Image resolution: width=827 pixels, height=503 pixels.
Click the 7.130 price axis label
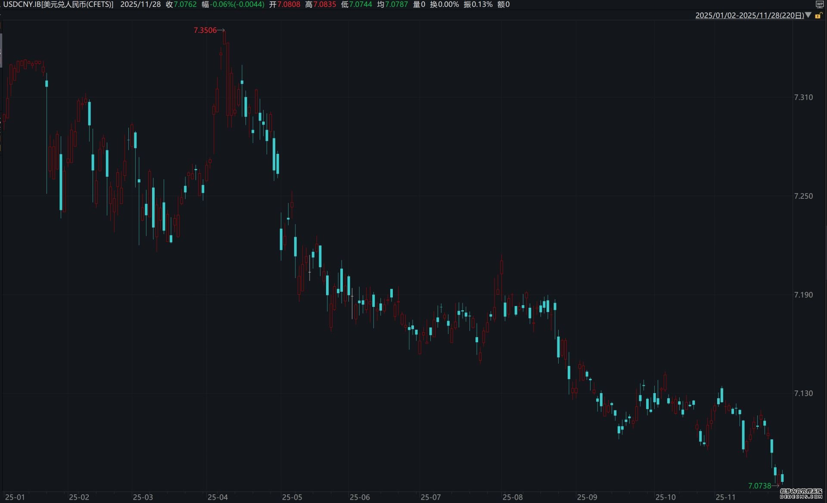pos(803,394)
